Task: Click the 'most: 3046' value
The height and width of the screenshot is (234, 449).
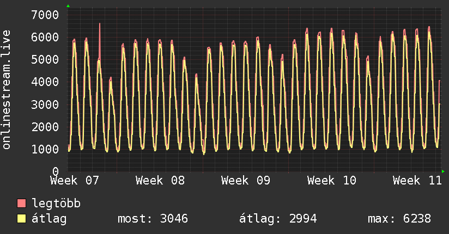Action: point(153,219)
